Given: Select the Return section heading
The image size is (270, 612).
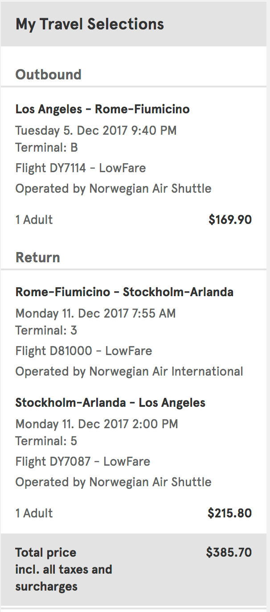Looking at the screenshot, I should [x=37, y=257].
